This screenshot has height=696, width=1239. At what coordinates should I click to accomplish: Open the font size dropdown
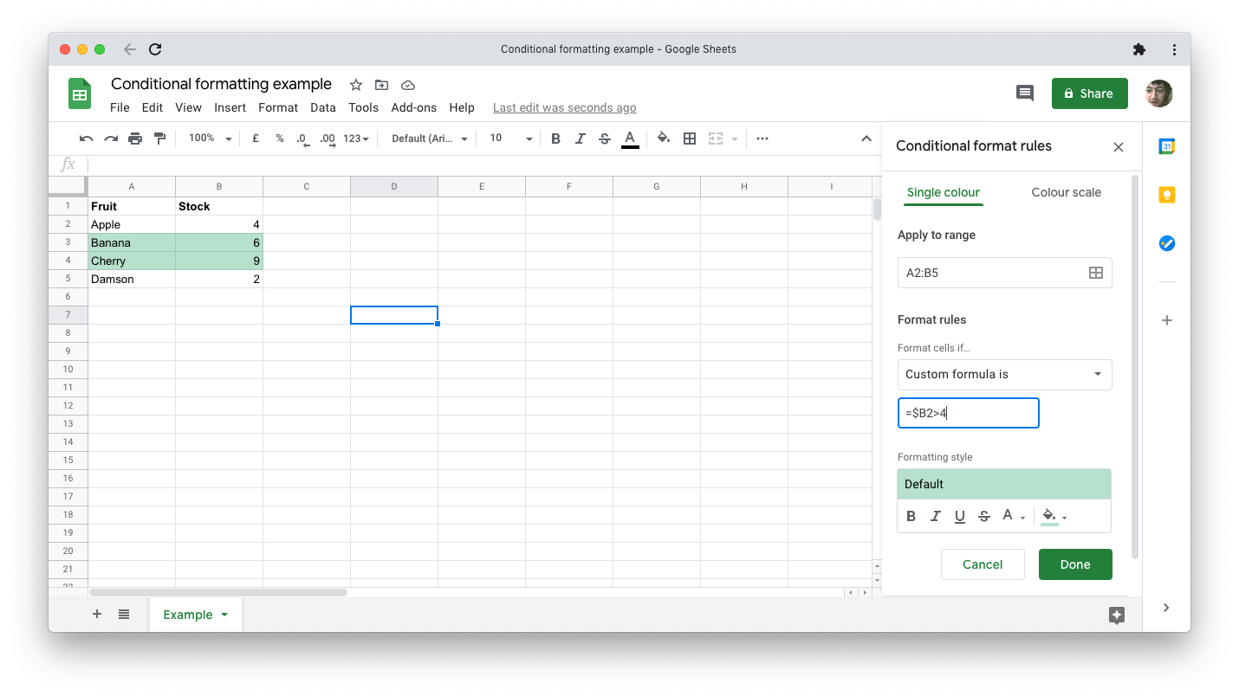[511, 139]
